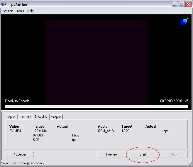Viewport: 193px width, 167px height.
Task: Switch to the Output tab
Action: point(56,117)
